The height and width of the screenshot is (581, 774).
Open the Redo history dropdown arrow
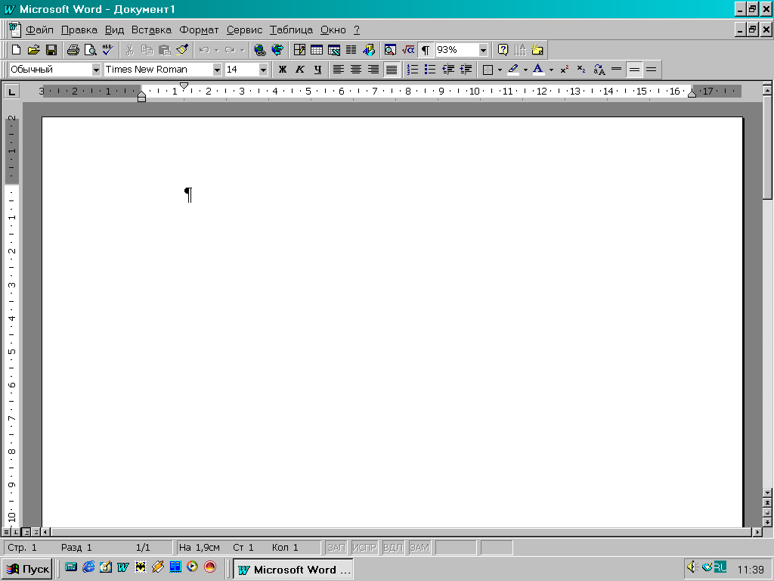tap(242, 50)
